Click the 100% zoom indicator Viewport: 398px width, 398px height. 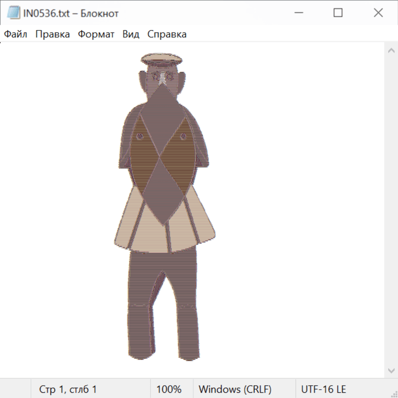point(169,390)
